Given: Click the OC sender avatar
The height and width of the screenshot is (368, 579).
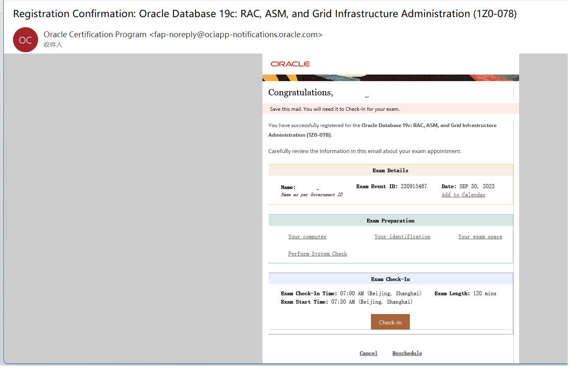Looking at the screenshot, I should tap(26, 40).
